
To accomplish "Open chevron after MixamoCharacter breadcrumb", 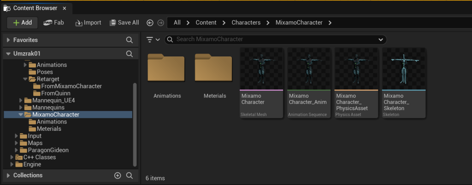I will click(x=330, y=23).
